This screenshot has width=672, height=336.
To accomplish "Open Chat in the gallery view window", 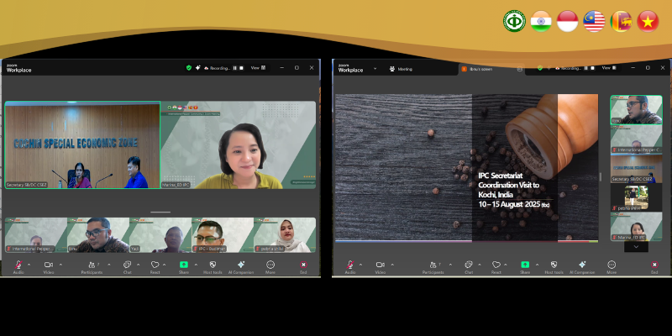I will point(128,265).
